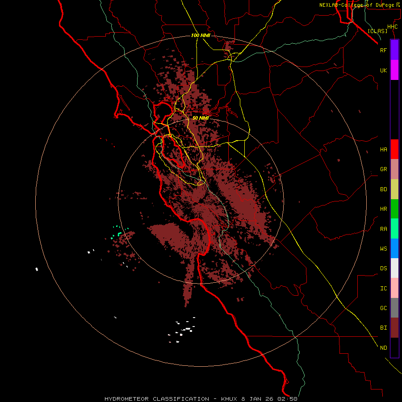Image resolution: width=402 pixels, height=402 pixels.
Task: Click the "ND" legend label
Action: [383, 348]
